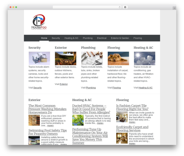Click the Plumbing pipes and blueprint image
Viewport: 184px width, 156px height.
tap(92, 58)
